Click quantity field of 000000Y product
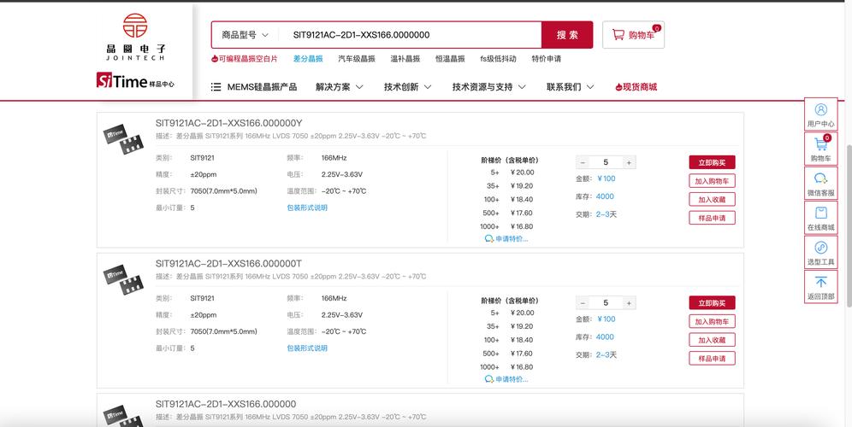The width and height of the screenshot is (852, 427). [x=606, y=162]
